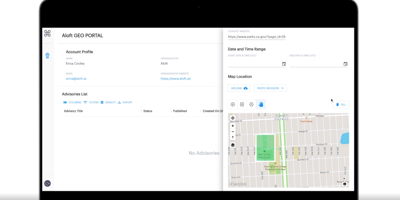This screenshot has width=400, height=200.
Task: Click the Contact Website input field
Action: (257, 37)
